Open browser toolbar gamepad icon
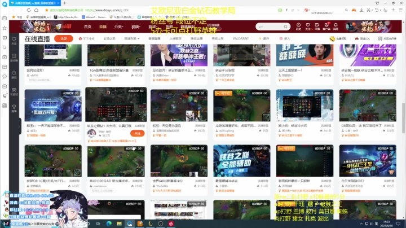Viewport: 406px width, 228px height. pyautogui.click(x=354, y=10)
